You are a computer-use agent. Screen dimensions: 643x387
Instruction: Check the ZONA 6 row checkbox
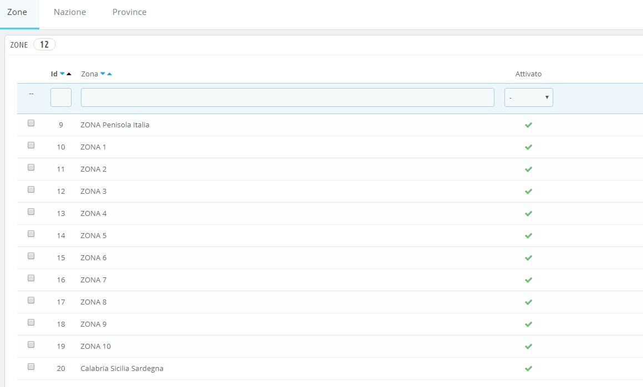coord(30,256)
